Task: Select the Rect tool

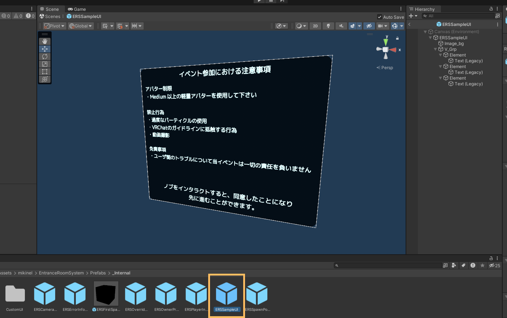Action: (45, 72)
